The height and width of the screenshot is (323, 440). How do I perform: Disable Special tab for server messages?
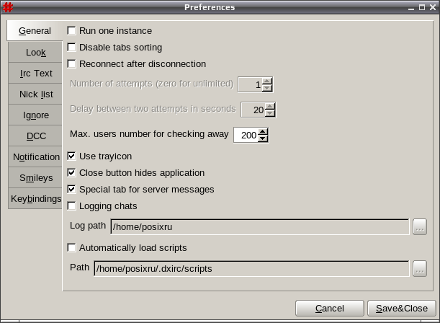point(71,189)
